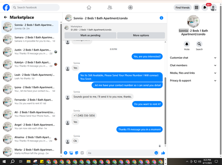Go to the Home feed icon

coord(89,8)
